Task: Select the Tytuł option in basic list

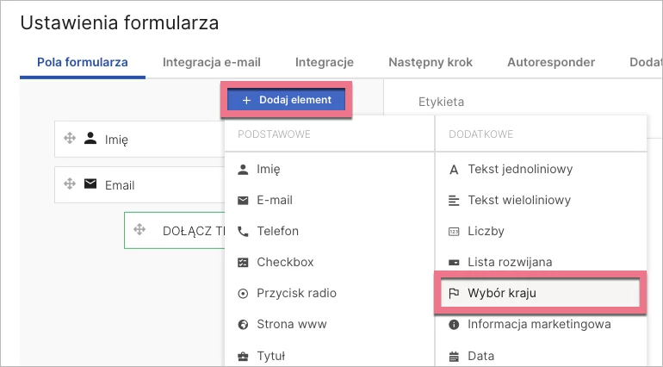Action: pyautogui.click(x=270, y=355)
